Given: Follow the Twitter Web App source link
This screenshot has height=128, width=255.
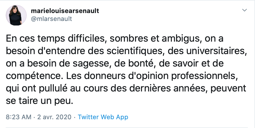Looking at the screenshot, I should pos(103,117).
